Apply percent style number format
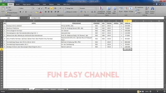Image resolution: width=166 pixels, height=93 pixels. tap(85, 12)
